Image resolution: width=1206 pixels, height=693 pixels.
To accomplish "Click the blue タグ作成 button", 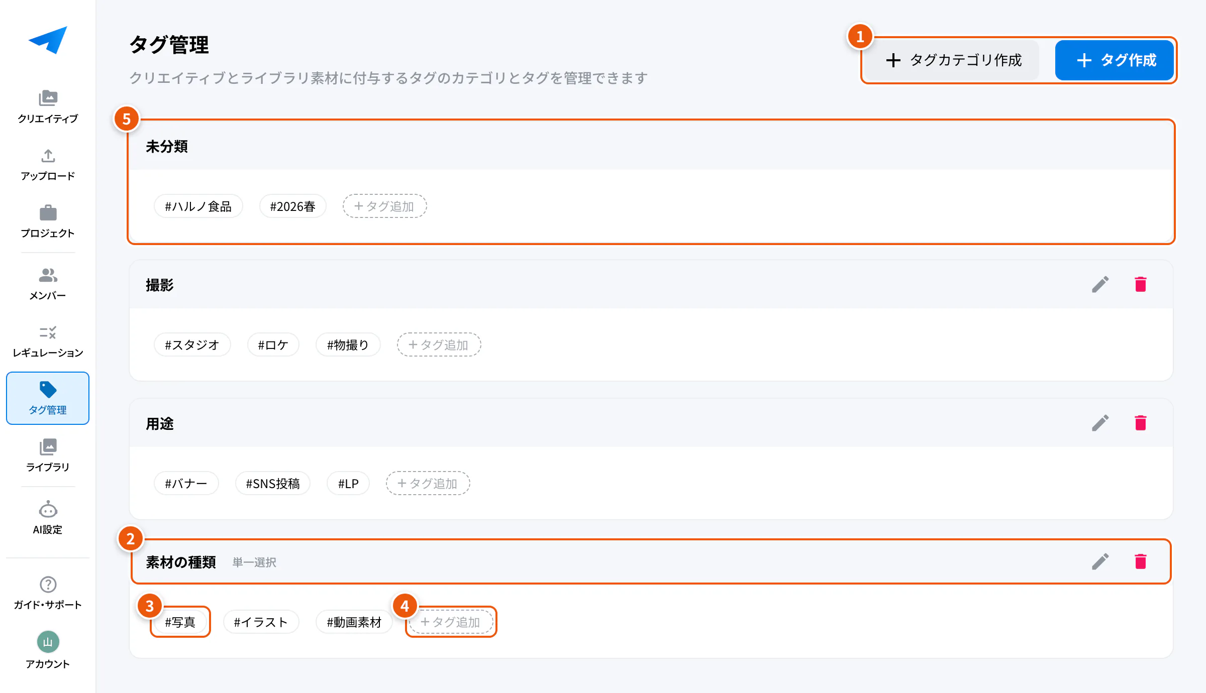I will (x=1115, y=60).
